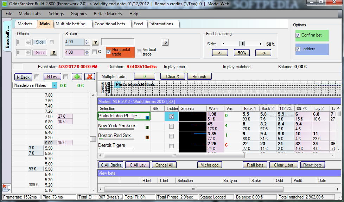This screenshot has height=202, width=344.
Task: Click the 50% profit balancing button
Action: tap(242, 53)
